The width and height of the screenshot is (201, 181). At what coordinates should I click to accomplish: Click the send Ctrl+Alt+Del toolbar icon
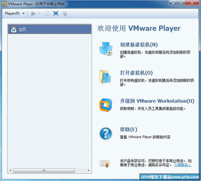tap(47, 13)
